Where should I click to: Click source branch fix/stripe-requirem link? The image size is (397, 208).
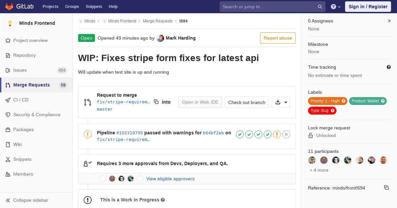[x=123, y=102]
